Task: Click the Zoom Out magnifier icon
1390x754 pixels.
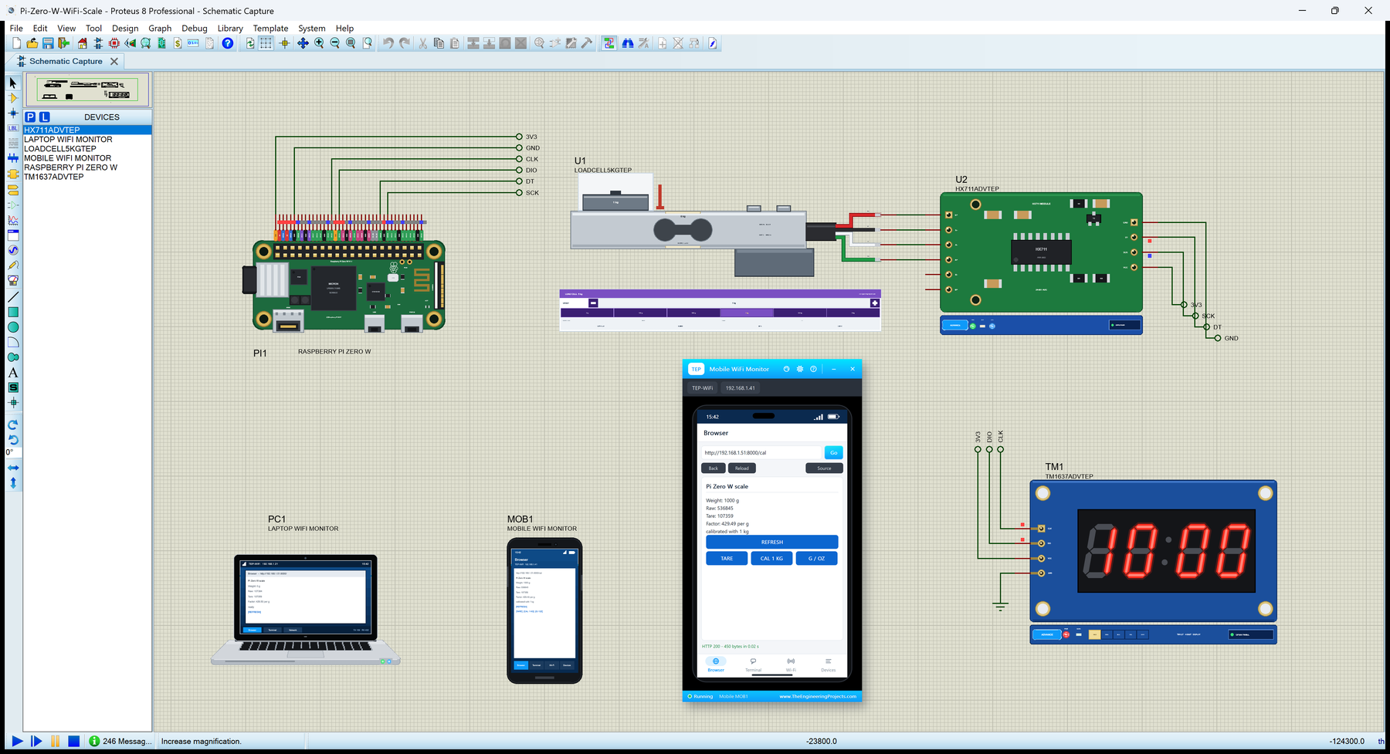Action: coord(335,43)
